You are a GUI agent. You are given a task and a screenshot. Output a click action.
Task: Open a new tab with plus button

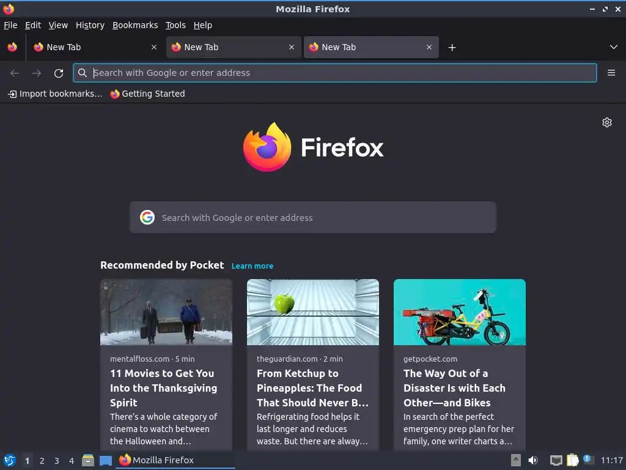452,48
